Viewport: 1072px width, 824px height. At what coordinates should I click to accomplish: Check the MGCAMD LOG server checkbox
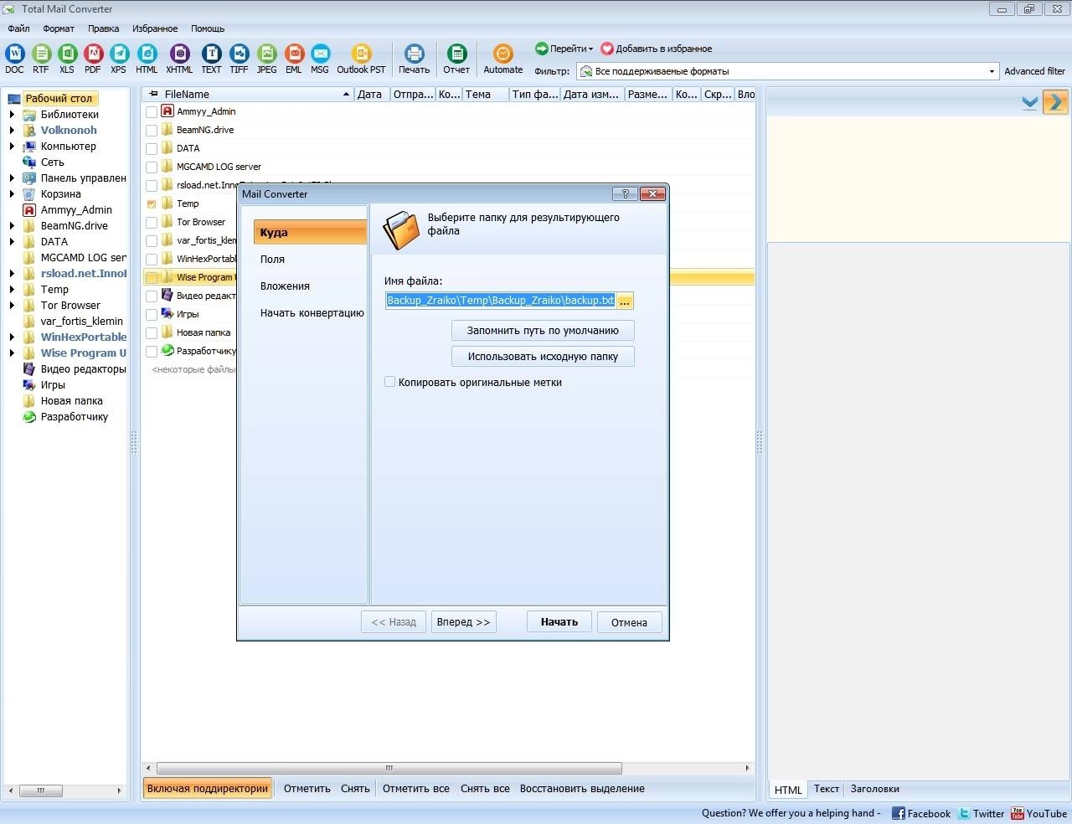click(152, 167)
